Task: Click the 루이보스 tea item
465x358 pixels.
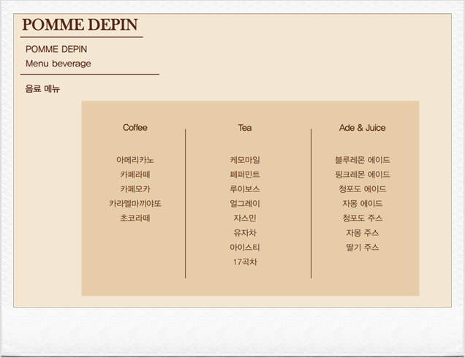Action: pos(245,189)
